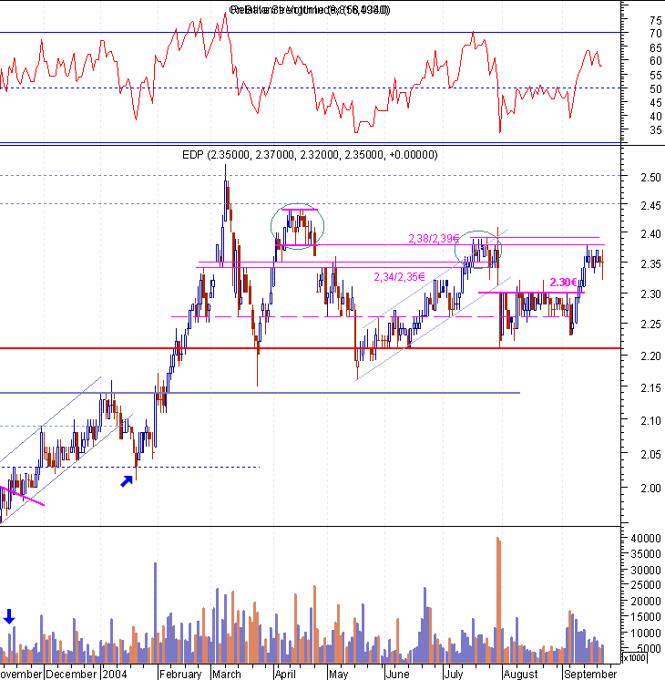Click the bold 2.30€ label
The height and width of the screenshot is (680, 665).
coord(563,283)
